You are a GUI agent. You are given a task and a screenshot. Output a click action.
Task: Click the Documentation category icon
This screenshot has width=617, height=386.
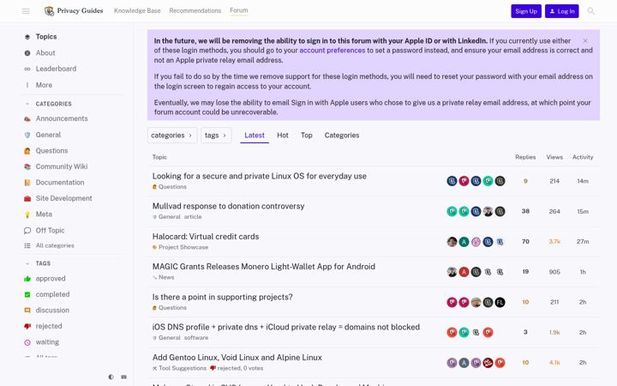click(27, 183)
